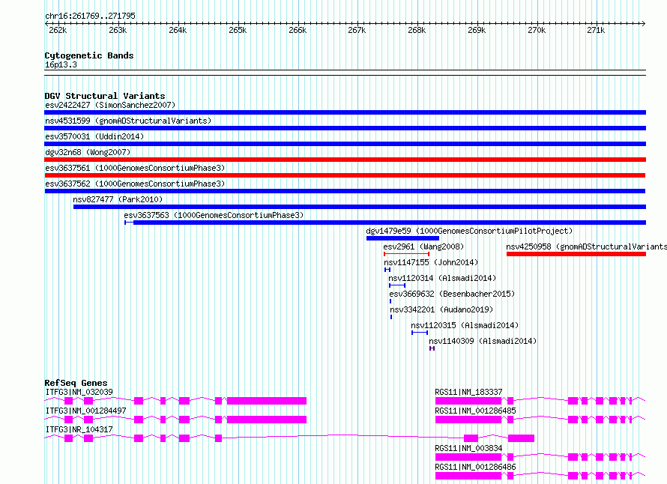Click the nsv4250958 gnomAD red variant bar
Viewport: 667px width, 484px height.
click(x=576, y=254)
